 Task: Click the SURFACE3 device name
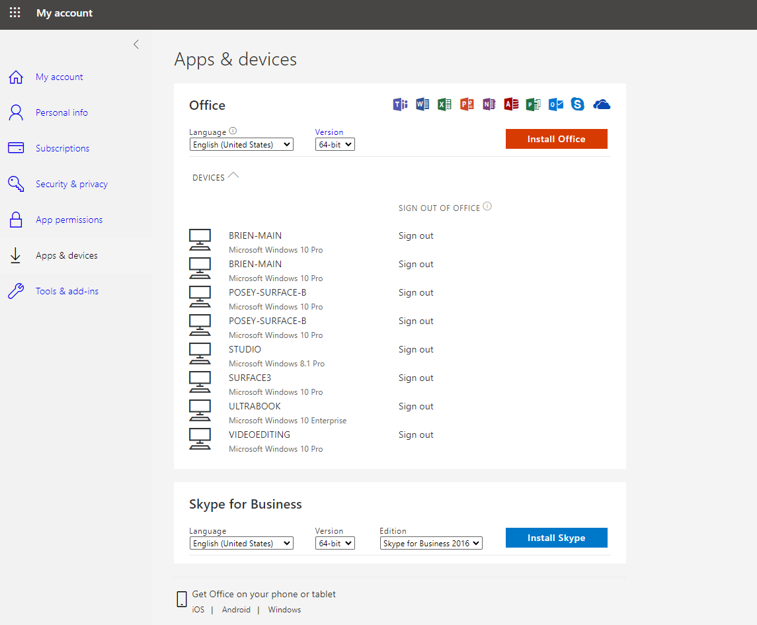pyautogui.click(x=250, y=378)
